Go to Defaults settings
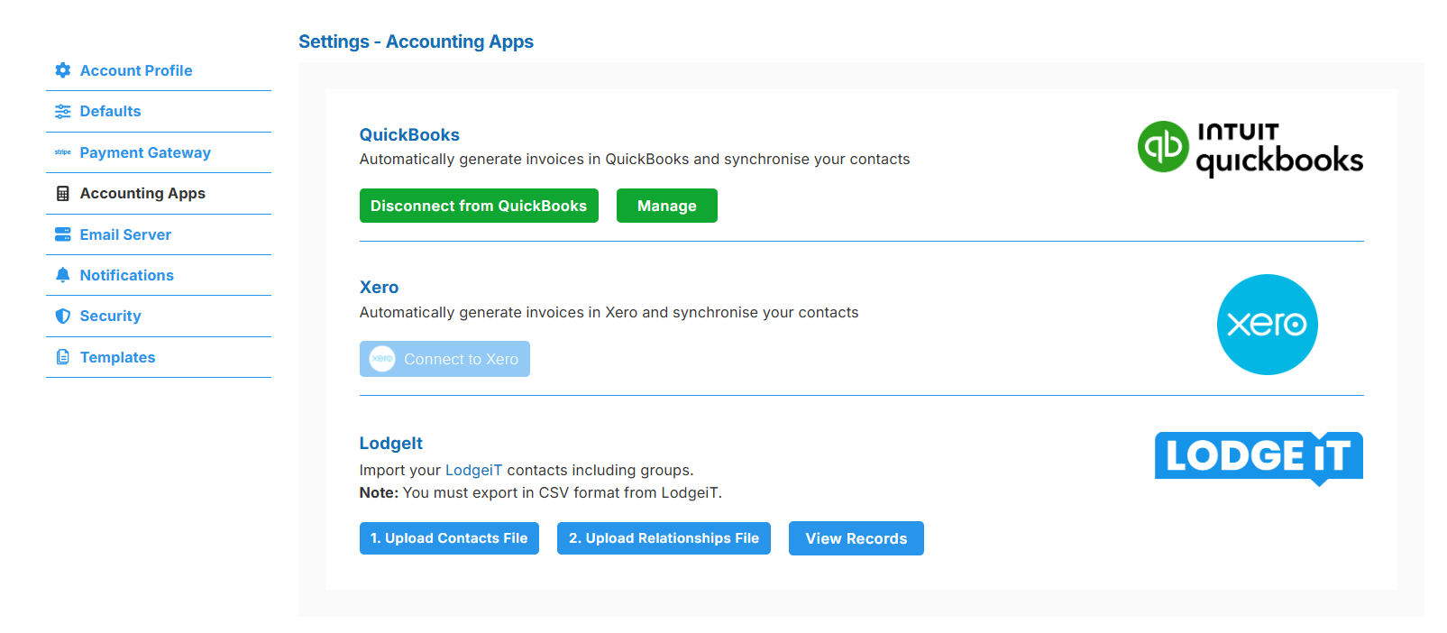This screenshot has width=1447, height=633. click(110, 111)
